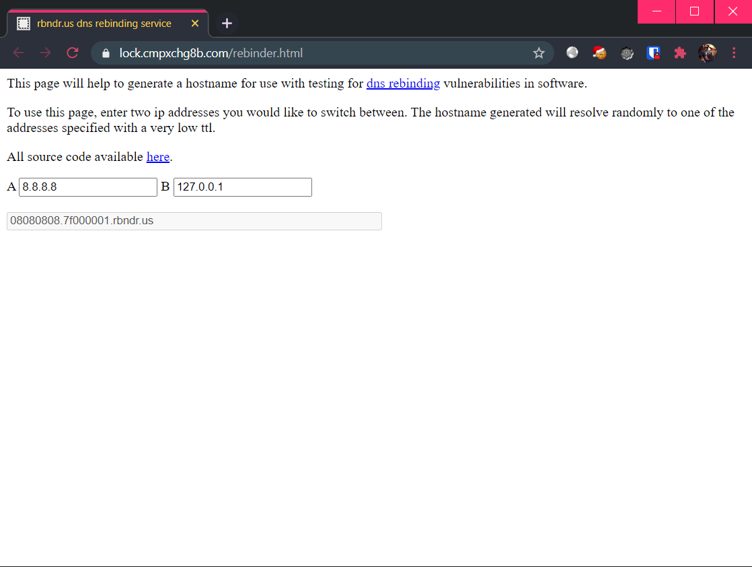Maximize the browser window
752x567 pixels.
tap(694, 11)
